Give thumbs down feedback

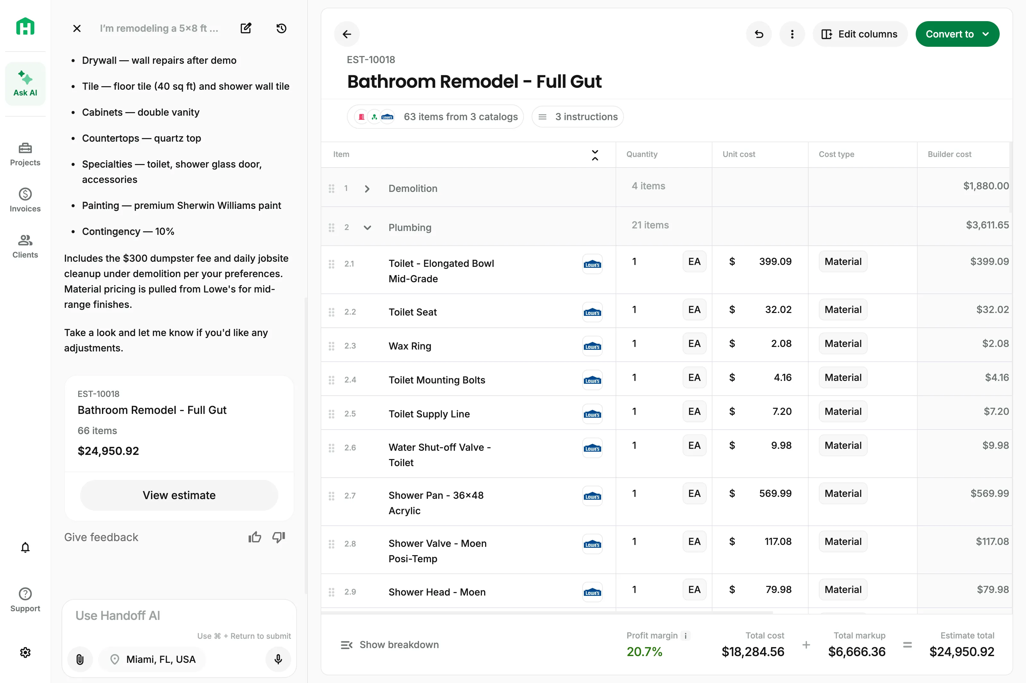(279, 537)
